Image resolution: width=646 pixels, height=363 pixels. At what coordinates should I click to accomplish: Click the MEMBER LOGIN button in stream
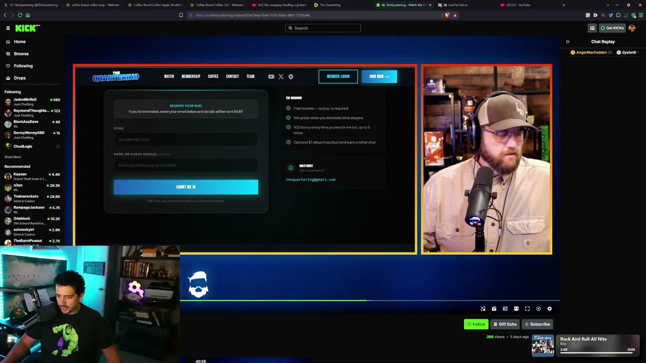338,77
